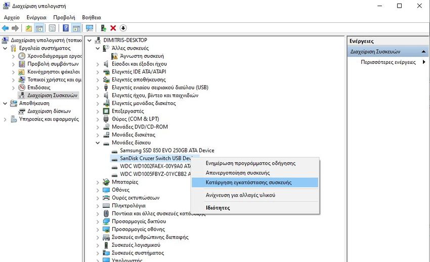Click Περισσότερες ενέργειες in the actions pane
The image size is (430, 262).
(x=388, y=62)
